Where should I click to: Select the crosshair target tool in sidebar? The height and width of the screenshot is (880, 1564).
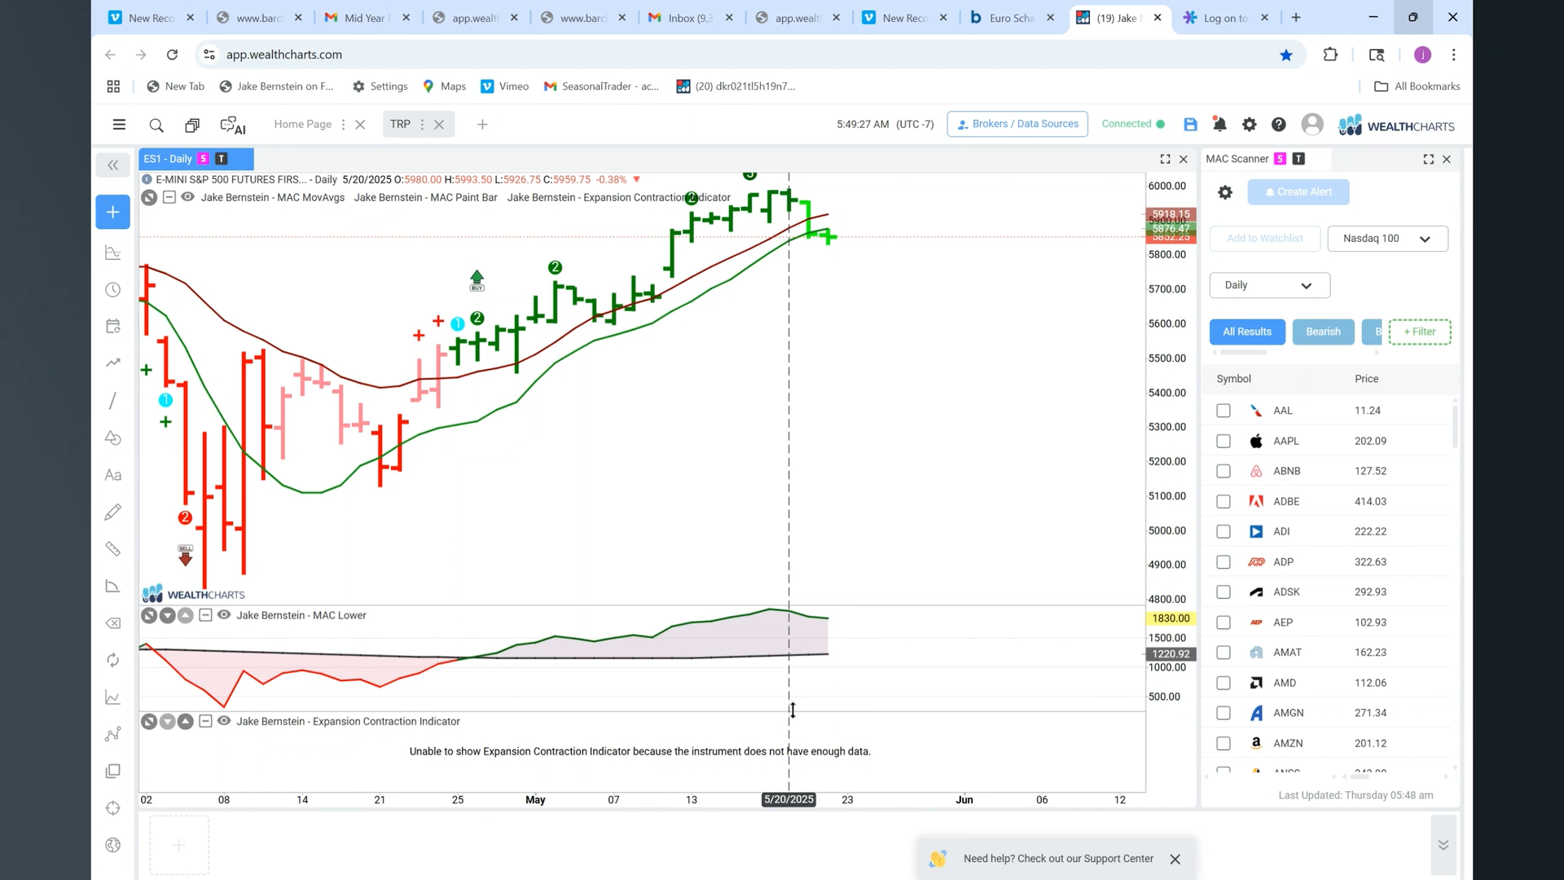coord(113,808)
